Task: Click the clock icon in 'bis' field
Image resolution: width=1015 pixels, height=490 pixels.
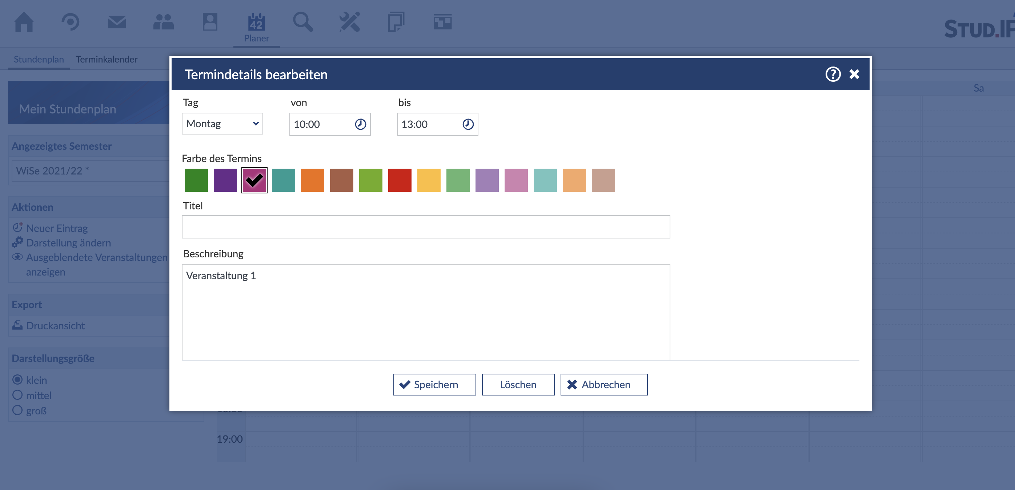Action: (x=468, y=124)
